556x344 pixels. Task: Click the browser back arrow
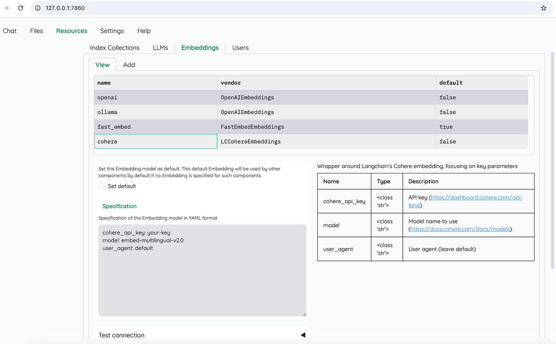[6, 8]
